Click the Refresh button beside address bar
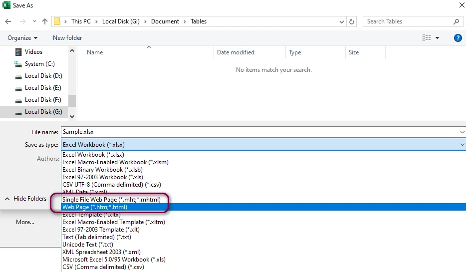 click(x=352, y=21)
